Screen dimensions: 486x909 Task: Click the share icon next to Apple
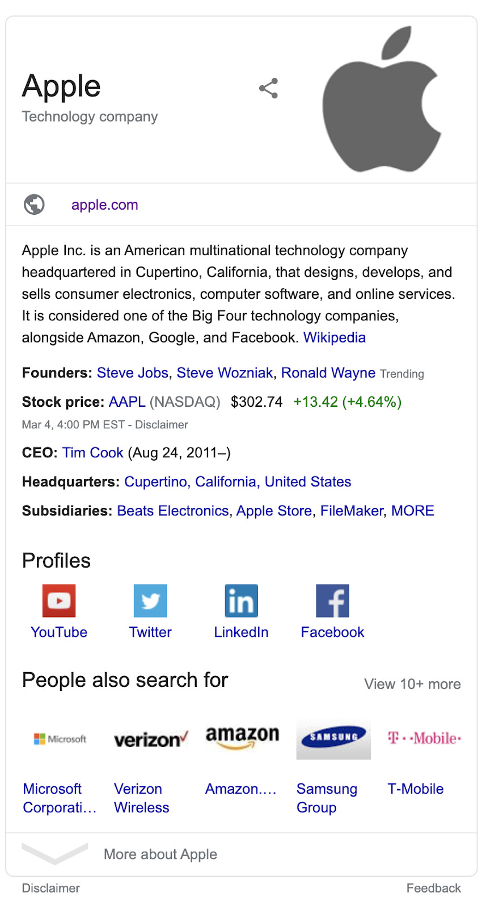tap(268, 87)
